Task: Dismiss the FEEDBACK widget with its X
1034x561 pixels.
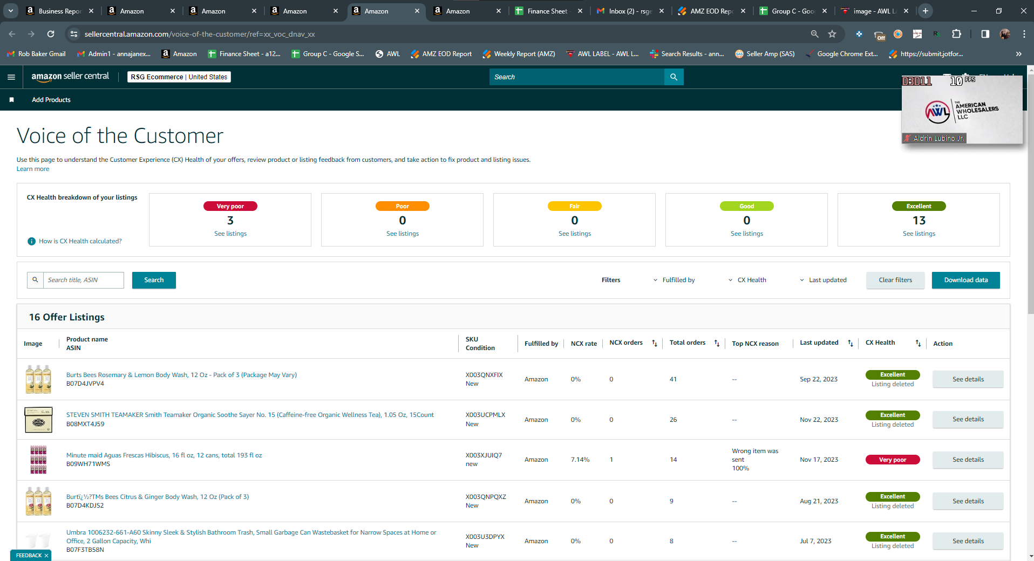Action: tap(46, 556)
